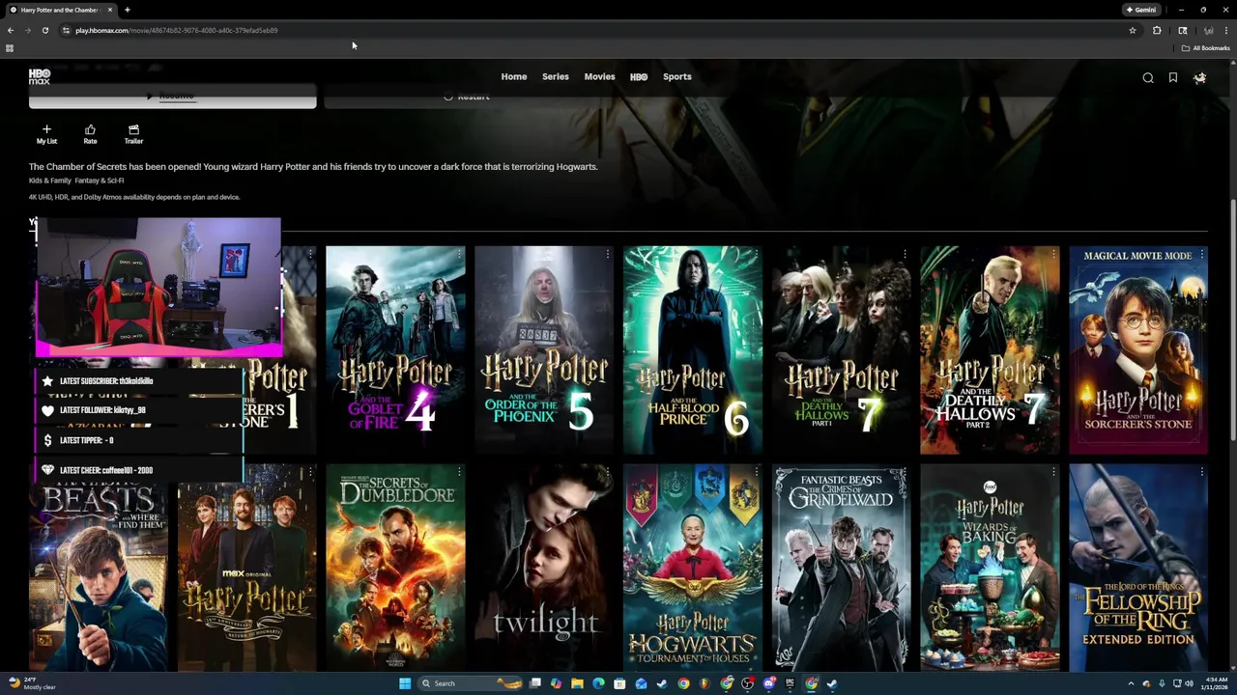Open the Chrome apps grid in bookmarks bar
This screenshot has width=1237, height=695.
10,47
